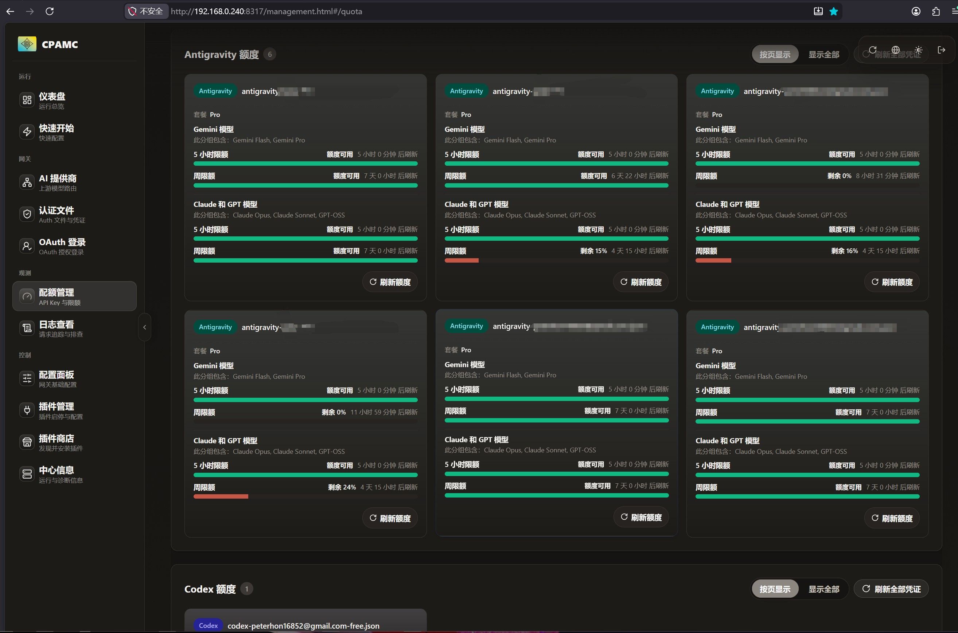Viewport: 958px width, 633px height.
Task: Go back with browser back arrow
Action: [11, 11]
